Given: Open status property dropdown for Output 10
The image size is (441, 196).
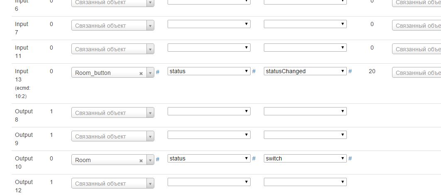Looking at the screenshot, I should (x=209, y=158).
